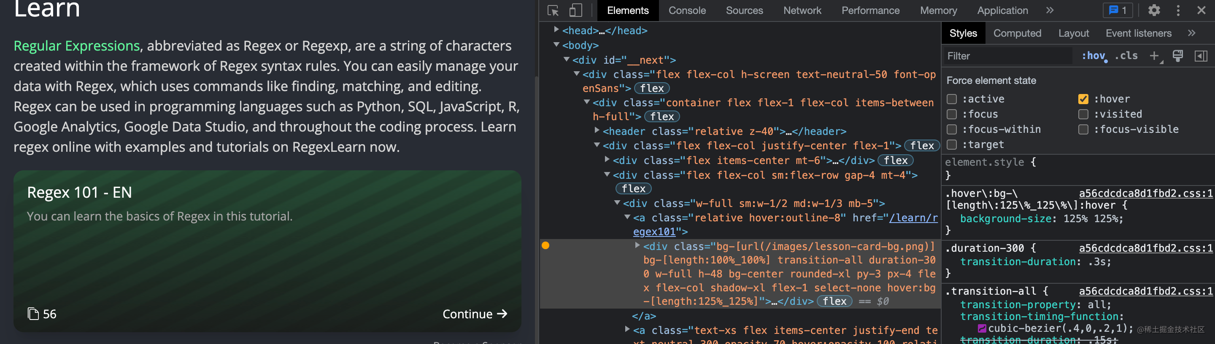
Task: Close the DevTools panel
Action: tap(1201, 11)
